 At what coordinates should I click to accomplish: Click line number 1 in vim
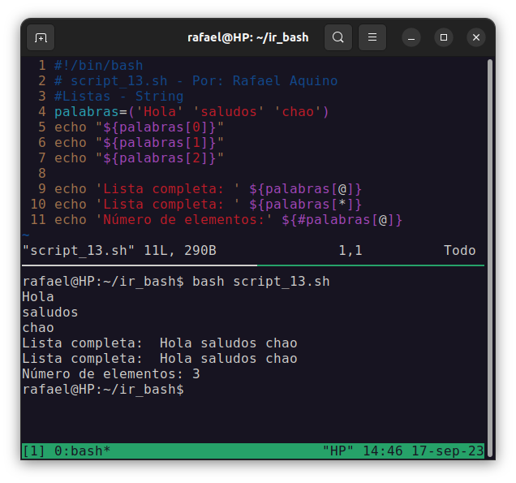(x=42, y=65)
